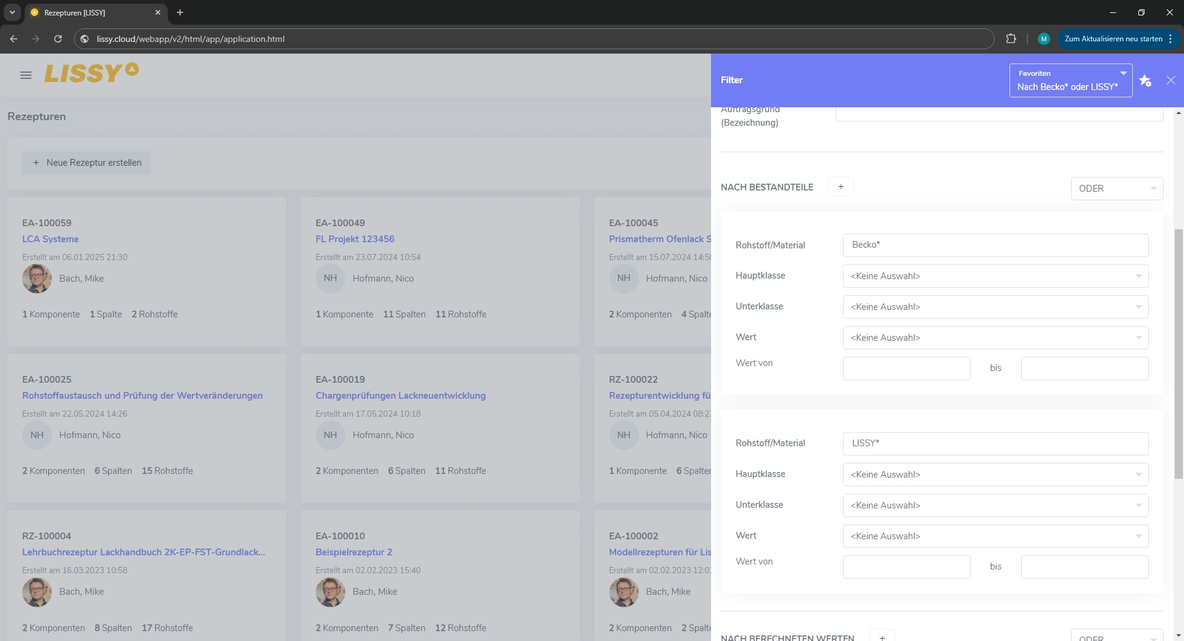The width and height of the screenshot is (1184, 641).
Task: Open Wert dropdown in Becko* block
Action: (x=995, y=338)
